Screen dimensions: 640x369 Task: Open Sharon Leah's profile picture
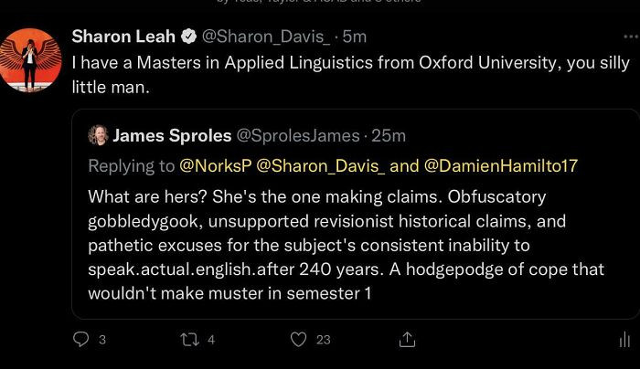(29, 58)
